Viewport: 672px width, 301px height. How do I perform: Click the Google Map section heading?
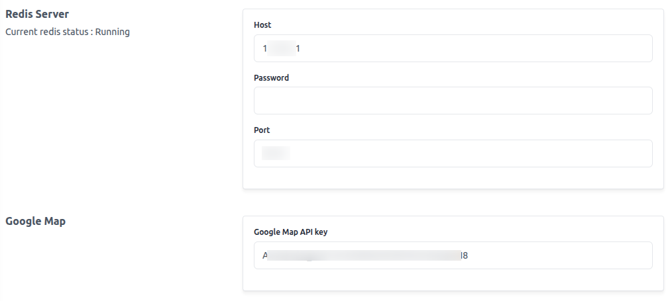(36, 221)
